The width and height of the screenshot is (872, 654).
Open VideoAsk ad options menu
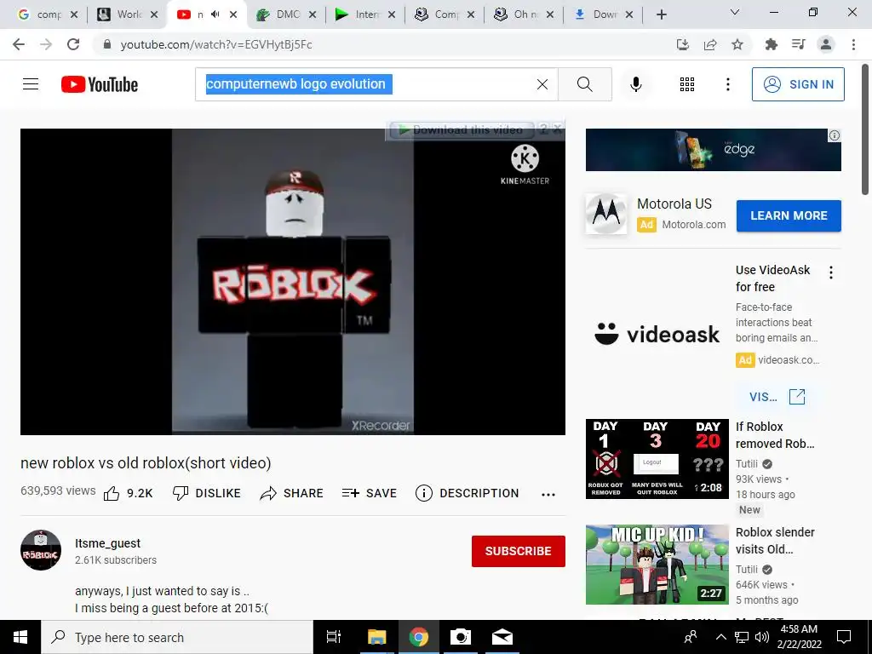coord(831,272)
